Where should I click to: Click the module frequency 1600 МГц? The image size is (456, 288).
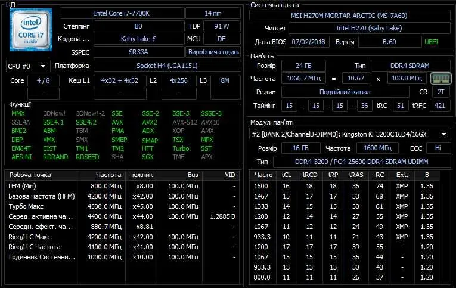point(377,148)
